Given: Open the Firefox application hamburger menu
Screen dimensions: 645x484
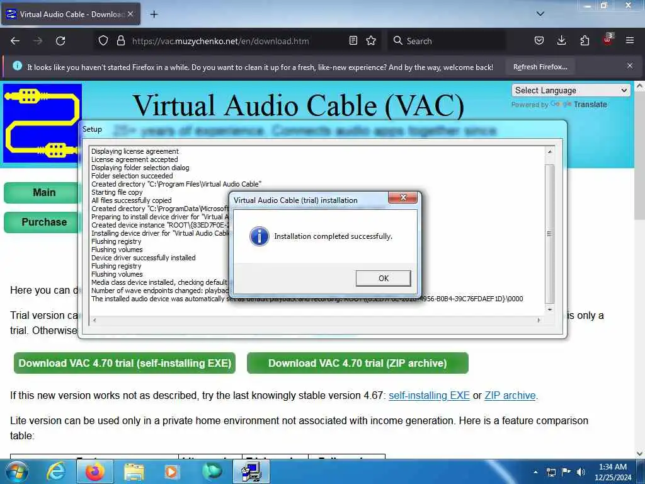Looking at the screenshot, I should pyautogui.click(x=630, y=41).
